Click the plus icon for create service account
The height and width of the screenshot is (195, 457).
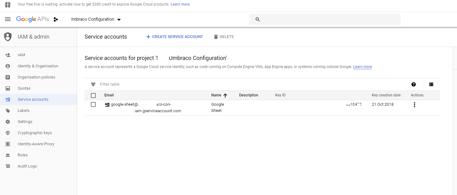(x=148, y=37)
